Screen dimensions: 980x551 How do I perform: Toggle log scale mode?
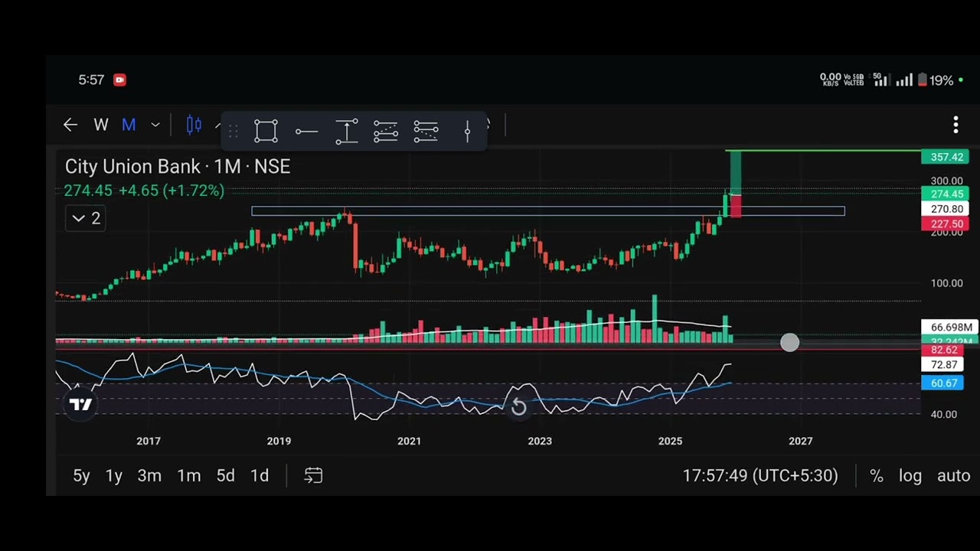(x=910, y=476)
